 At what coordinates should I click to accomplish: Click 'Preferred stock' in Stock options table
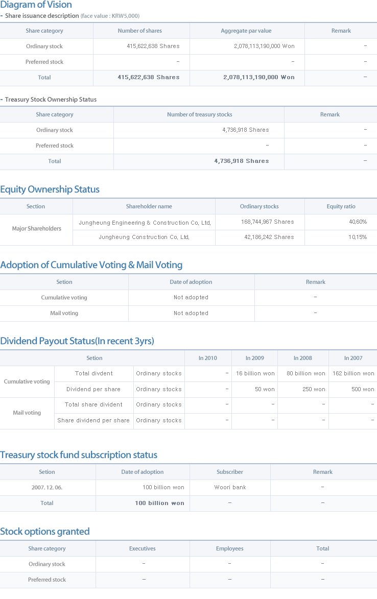47,580
